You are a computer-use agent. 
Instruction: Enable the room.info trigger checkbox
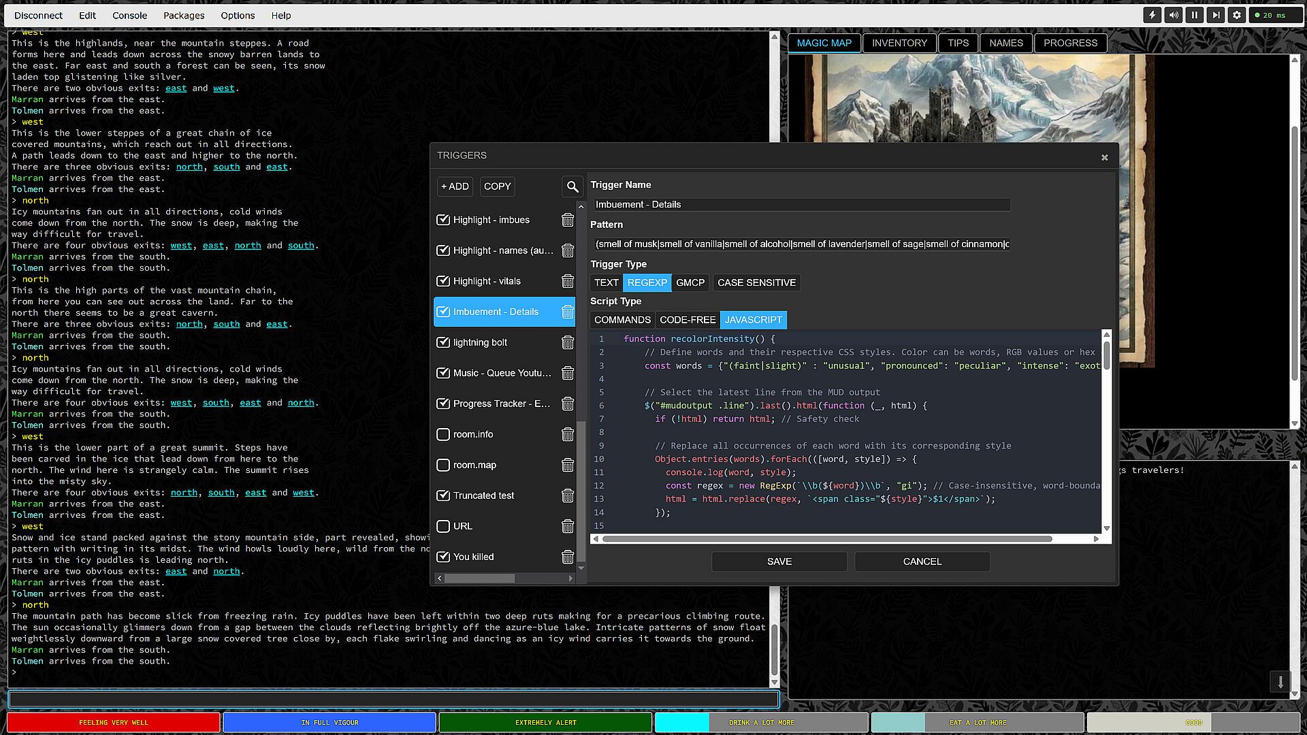point(443,434)
